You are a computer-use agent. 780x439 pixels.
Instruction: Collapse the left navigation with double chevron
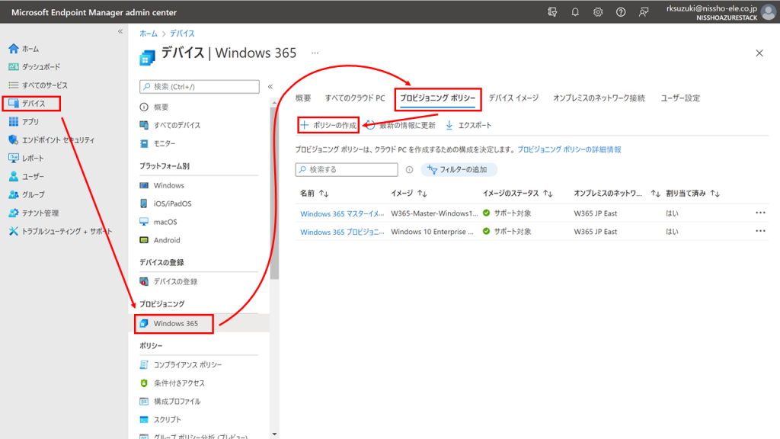120,31
